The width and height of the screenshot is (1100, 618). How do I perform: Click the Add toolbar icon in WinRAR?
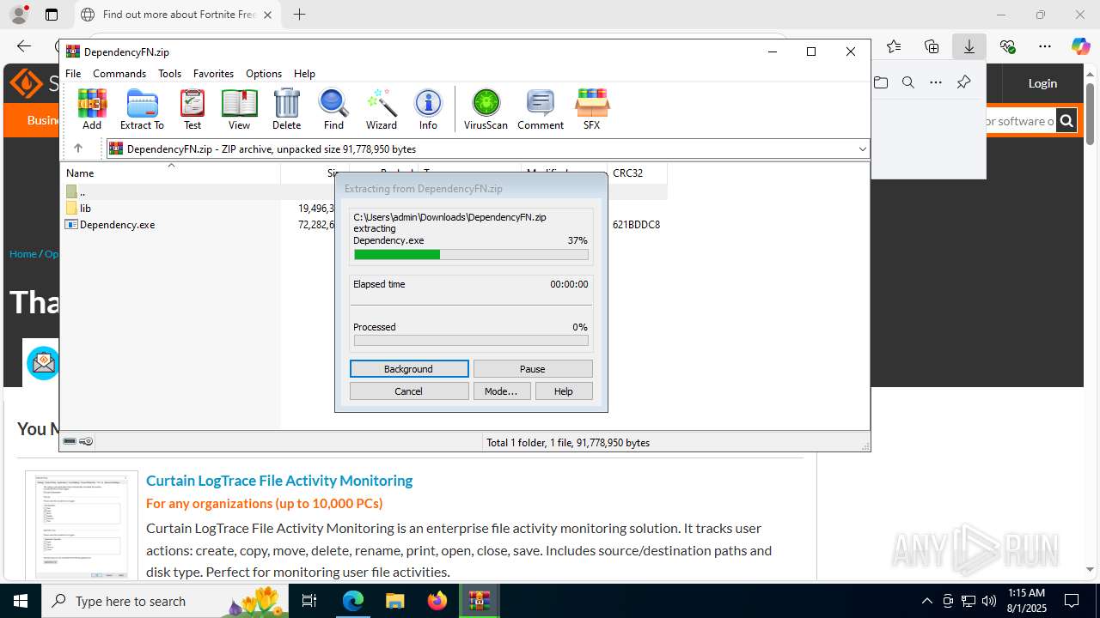pyautogui.click(x=92, y=109)
